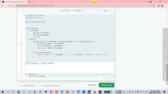Image resolution: width=168 pixels, height=94 pixels.
Task: Open Bluetooth app on taskbar
Action: pos(62,92)
